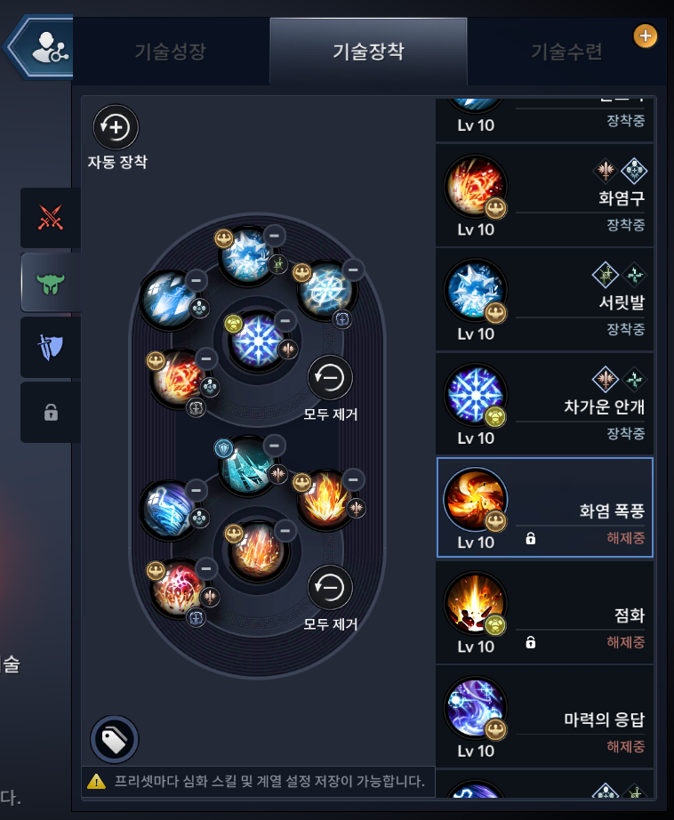Select the crossed swords preset icon
The width and height of the screenshot is (674, 820).
pos(51,218)
